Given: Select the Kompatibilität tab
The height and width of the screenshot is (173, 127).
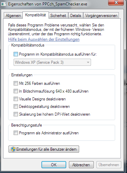Looking at the screenshot, I should click(x=36, y=15).
